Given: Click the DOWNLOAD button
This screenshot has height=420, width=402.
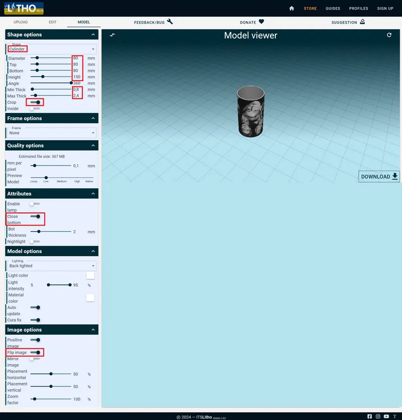Looking at the screenshot, I should pyautogui.click(x=379, y=176).
